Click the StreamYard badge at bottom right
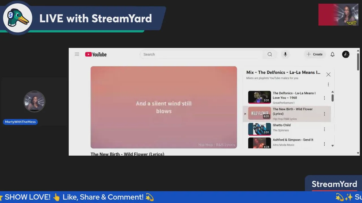Screen dimensions: 362x203 [x=334, y=184]
